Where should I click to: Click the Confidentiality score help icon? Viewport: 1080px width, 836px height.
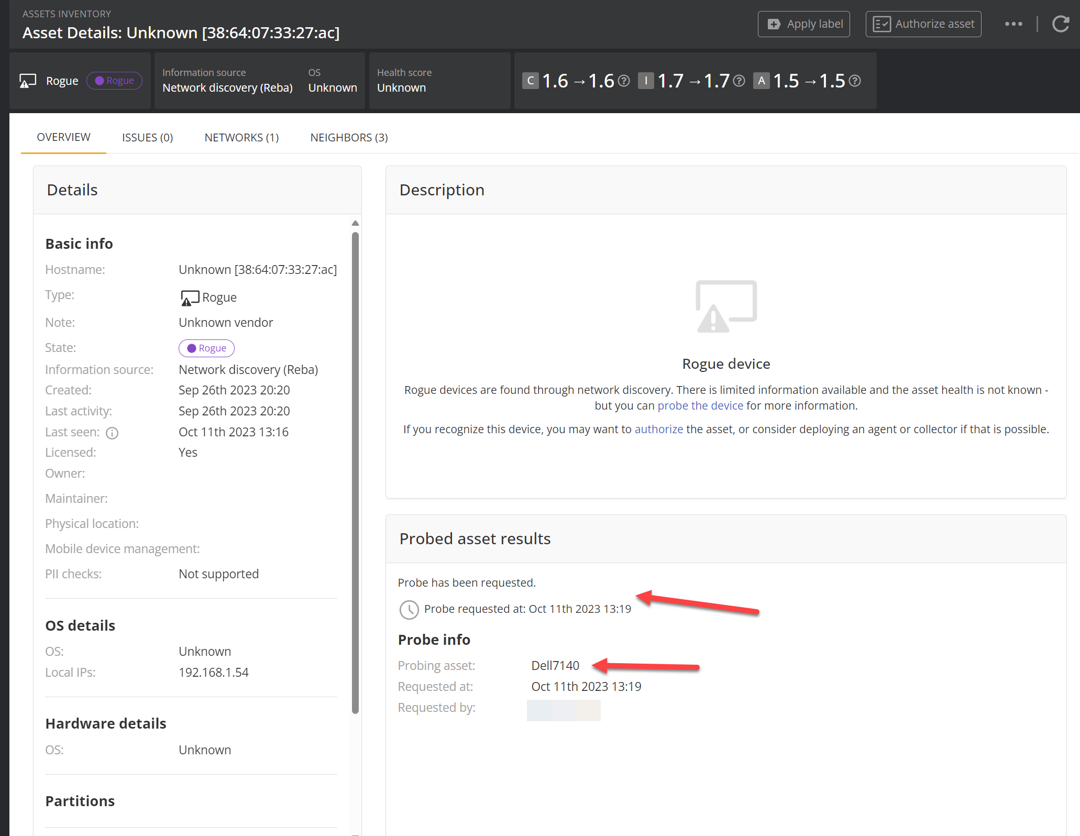click(x=623, y=81)
